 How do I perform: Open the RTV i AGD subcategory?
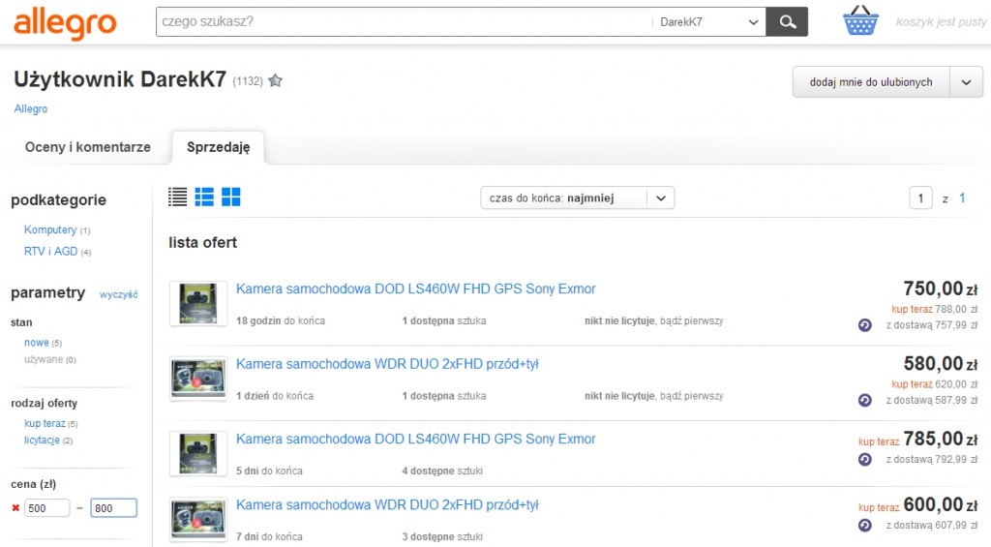pos(50,252)
